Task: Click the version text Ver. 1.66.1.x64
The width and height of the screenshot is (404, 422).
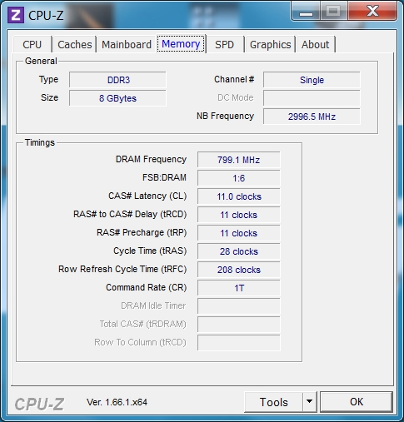Action: click(x=117, y=402)
